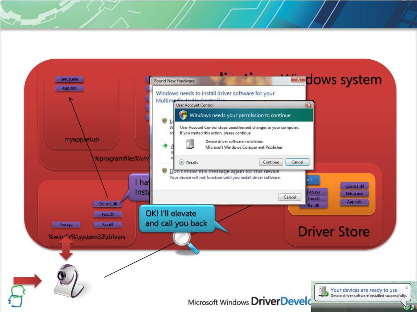
Task: Select the Bar.dll block in system32\drivers
Action: coord(108,224)
